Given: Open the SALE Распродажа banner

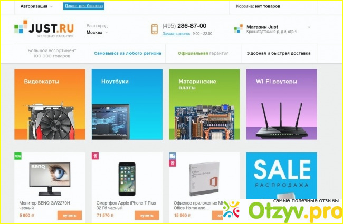Looking at the screenshot, I should click(x=282, y=176).
